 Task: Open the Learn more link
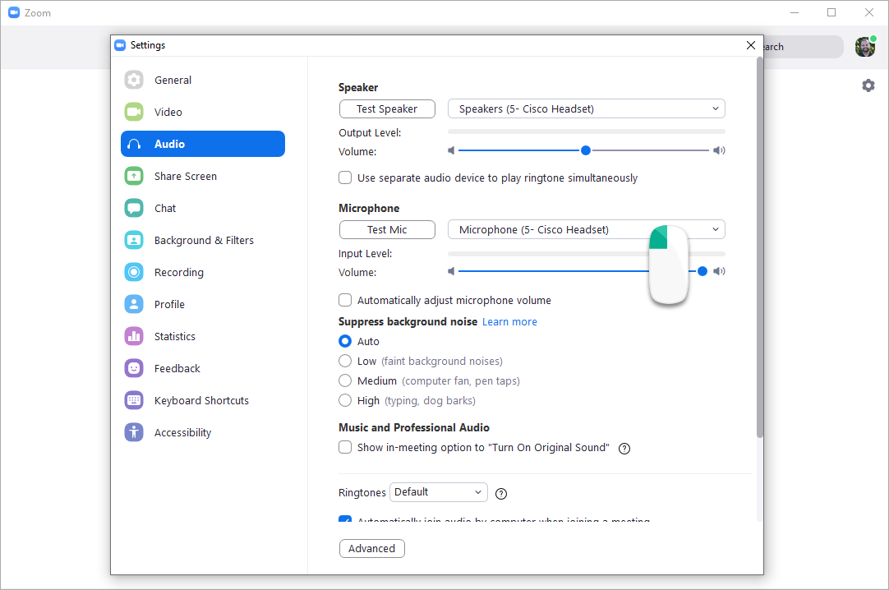pyautogui.click(x=509, y=322)
